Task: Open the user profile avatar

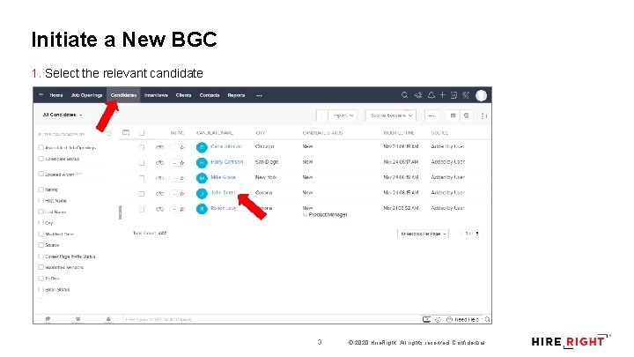Action: [481, 95]
